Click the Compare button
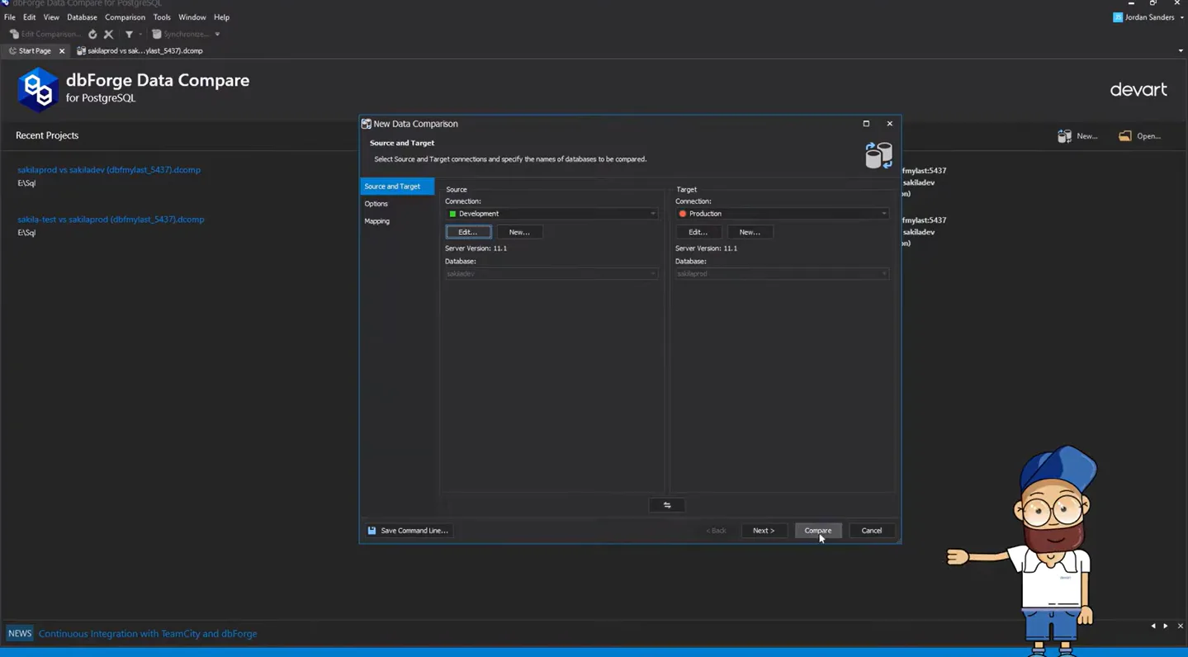1188x657 pixels. pyautogui.click(x=818, y=531)
